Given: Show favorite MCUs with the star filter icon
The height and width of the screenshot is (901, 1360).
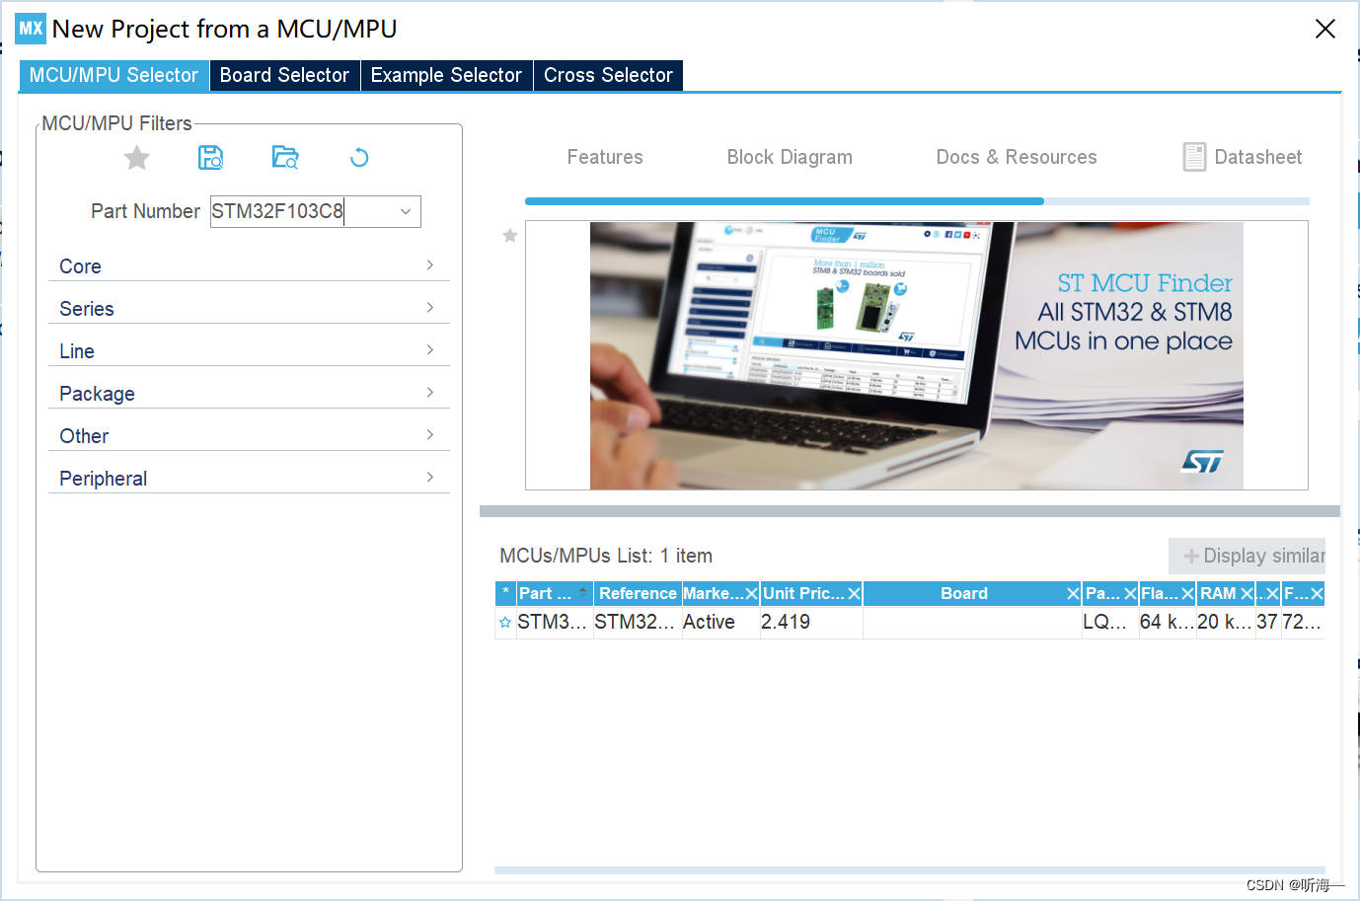Looking at the screenshot, I should coord(137,158).
